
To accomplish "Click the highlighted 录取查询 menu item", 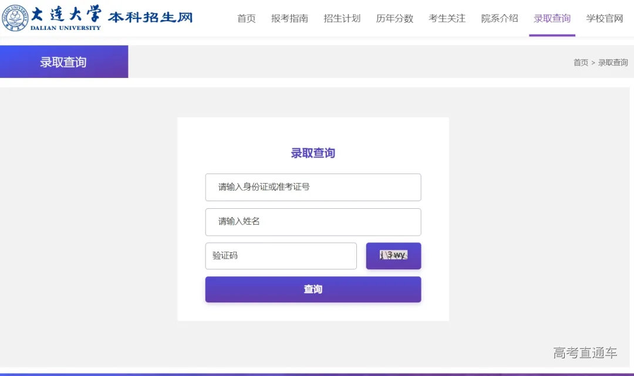I will click(x=552, y=18).
